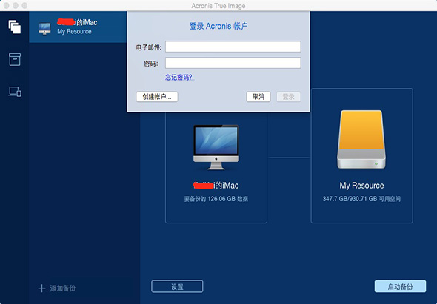Open the Archive box icon in sidebar
The image size is (437, 304).
pyautogui.click(x=15, y=60)
